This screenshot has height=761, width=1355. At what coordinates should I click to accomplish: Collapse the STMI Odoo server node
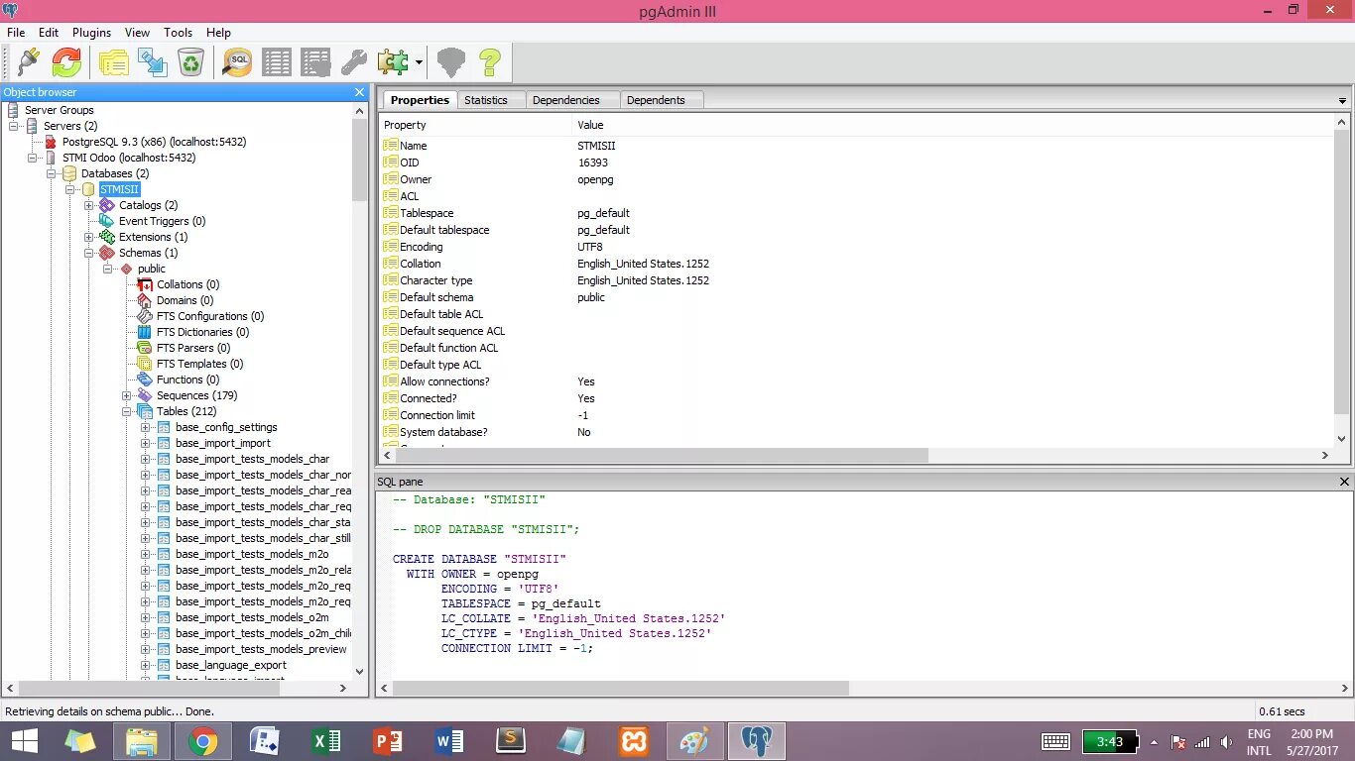coord(33,158)
